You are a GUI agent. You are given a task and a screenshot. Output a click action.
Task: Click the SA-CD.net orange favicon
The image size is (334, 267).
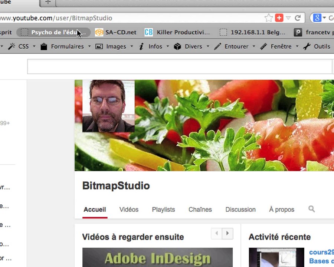pos(99,32)
